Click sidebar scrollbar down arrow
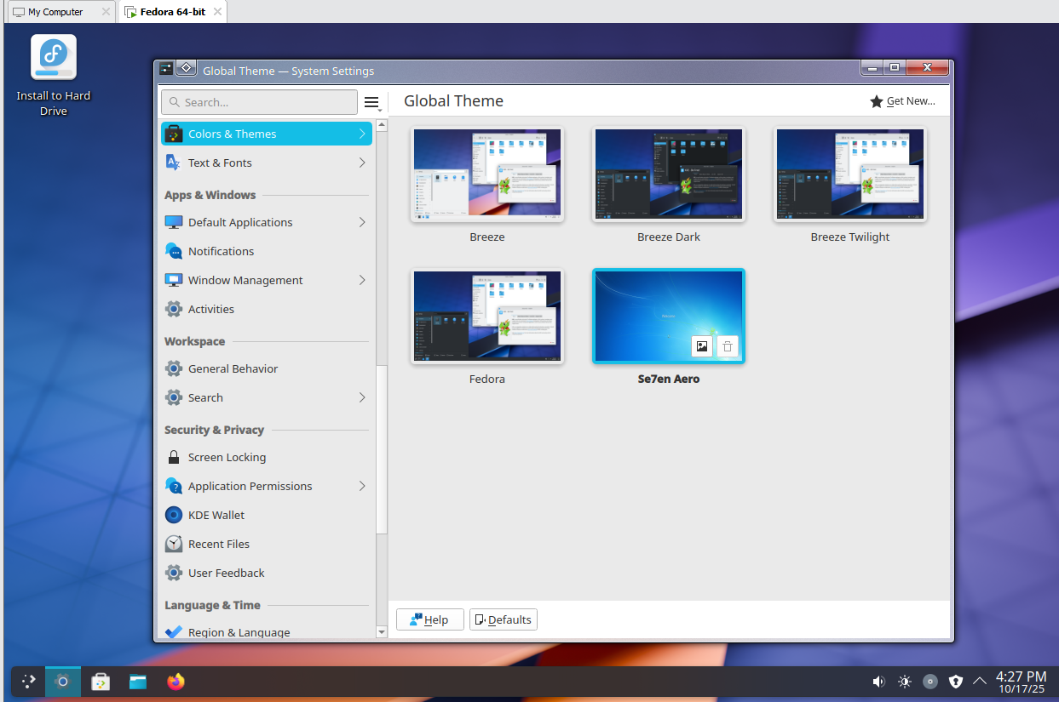 point(382,631)
